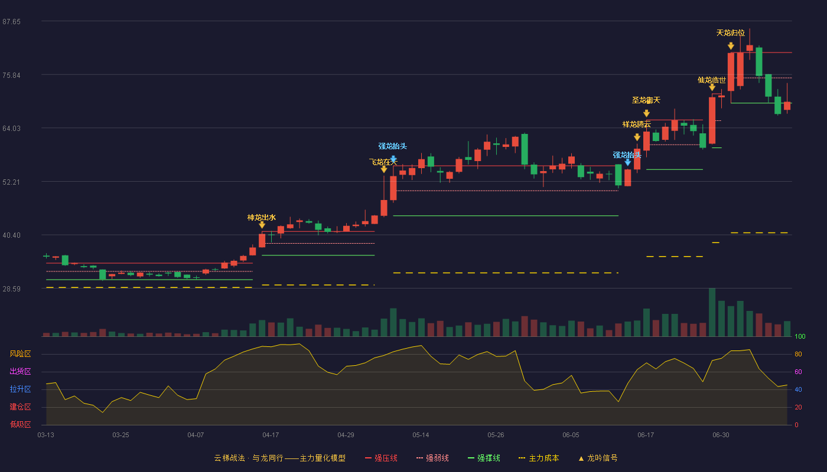This screenshot has height=472, width=827.
Task: Click yellow arrow under 圣龙御天
Action: point(646,113)
